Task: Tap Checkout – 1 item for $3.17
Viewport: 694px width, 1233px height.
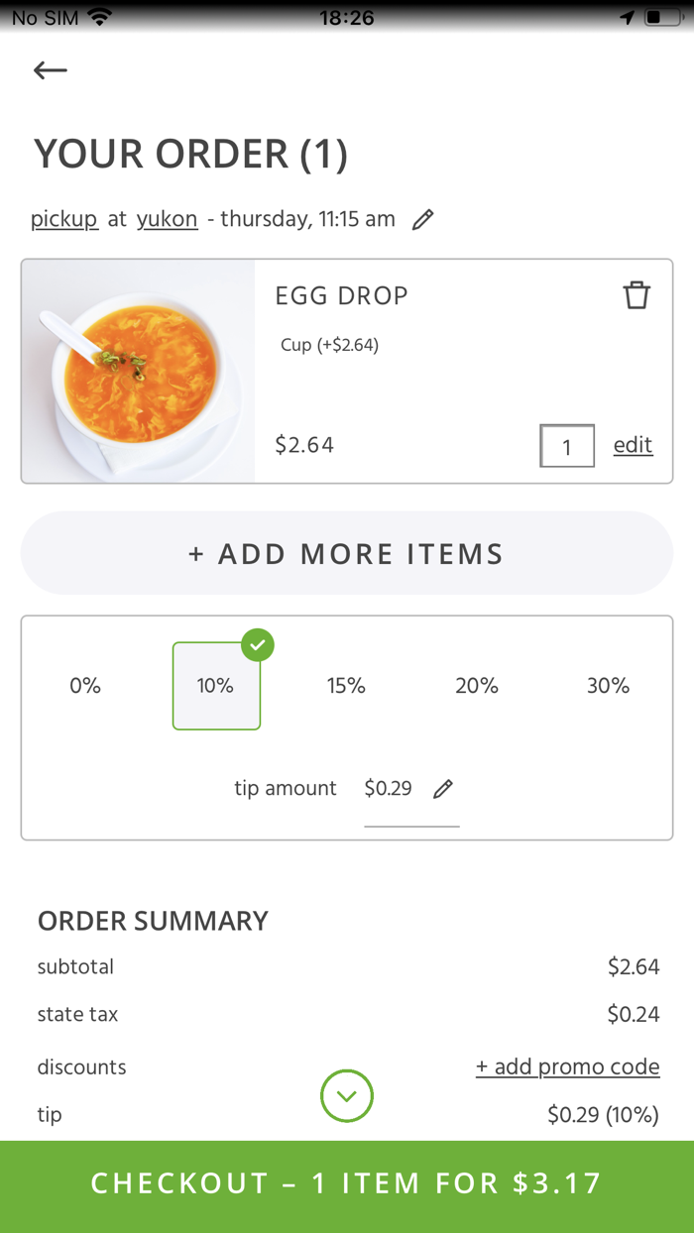Action: pos(347,1183)
